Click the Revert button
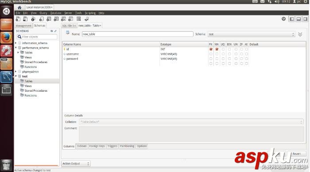310x172 pixels. click(x=296, y=154)
